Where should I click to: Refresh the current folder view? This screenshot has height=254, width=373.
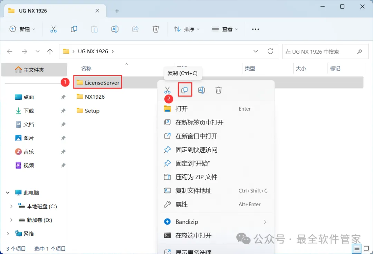point(270,51)
